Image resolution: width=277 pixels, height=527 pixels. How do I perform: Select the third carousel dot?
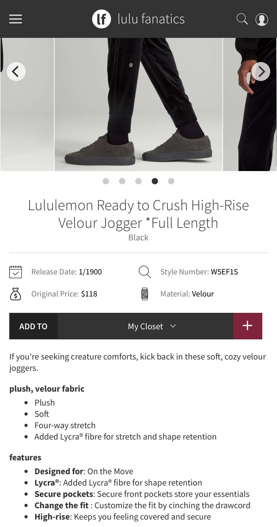coord(138,181)
